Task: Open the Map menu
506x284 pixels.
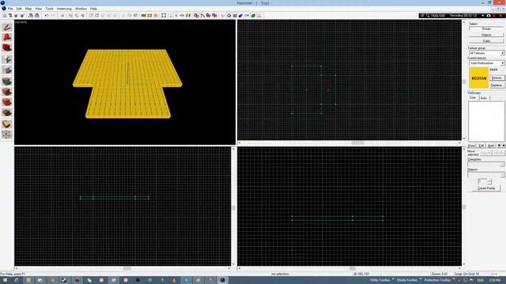Action: [x=28, y=9]
